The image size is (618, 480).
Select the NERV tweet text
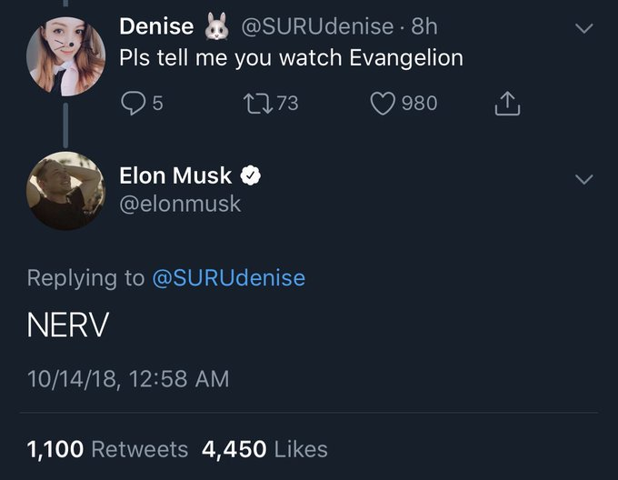point(68,325)
